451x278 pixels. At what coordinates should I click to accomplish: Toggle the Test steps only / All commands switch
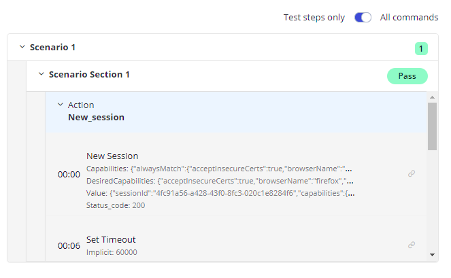pos(363,18)
